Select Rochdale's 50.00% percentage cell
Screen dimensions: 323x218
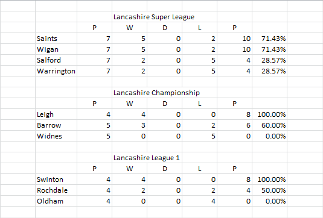(x=269, y=190)
